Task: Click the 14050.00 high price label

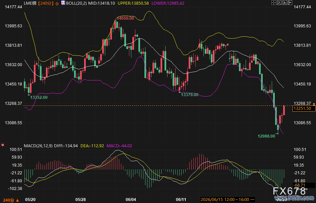Action: click(125, 18)
